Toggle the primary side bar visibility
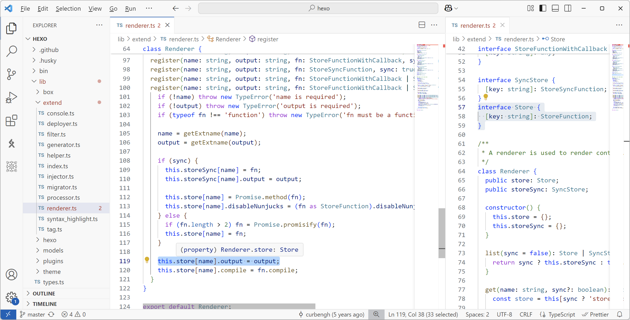This screenshot has height=320, width=630. [543, 8]
